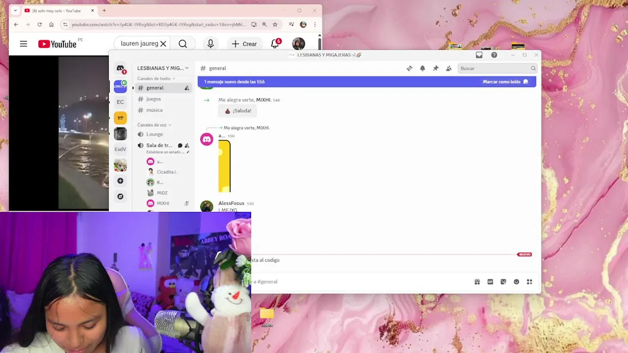This screenshot has width=628, height=353.
Task: Join the Lounge voice channel
Action: click(155, 134)
